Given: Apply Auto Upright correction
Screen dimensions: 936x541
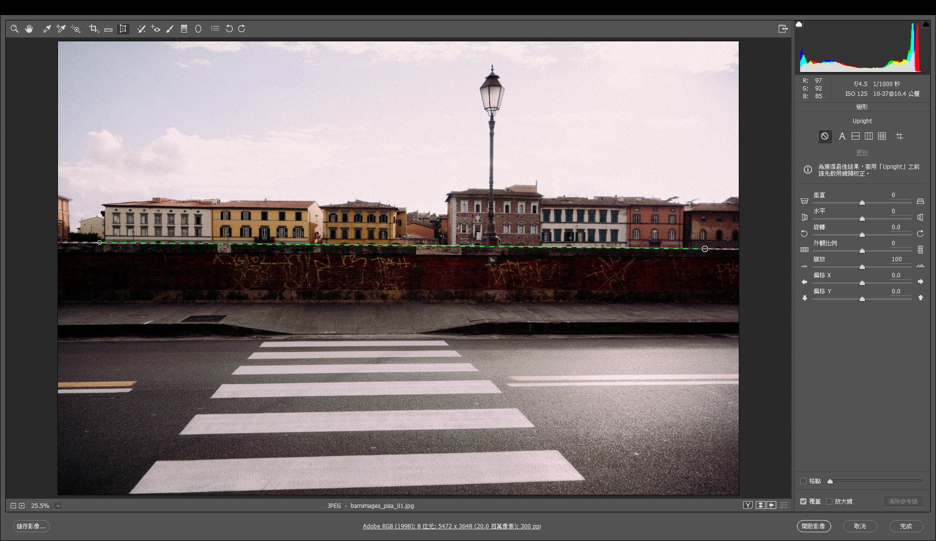Looking at the screenshot, I should pyautogui.click(x=842, y=137).
